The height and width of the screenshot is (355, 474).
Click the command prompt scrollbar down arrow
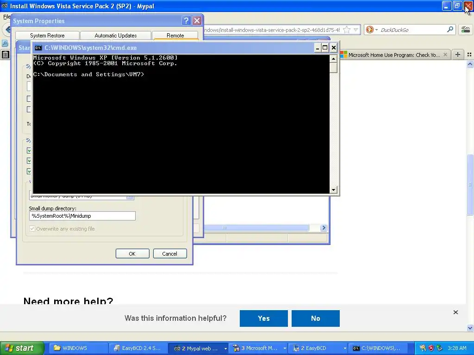pyautogui.click(x=333, y=190)
